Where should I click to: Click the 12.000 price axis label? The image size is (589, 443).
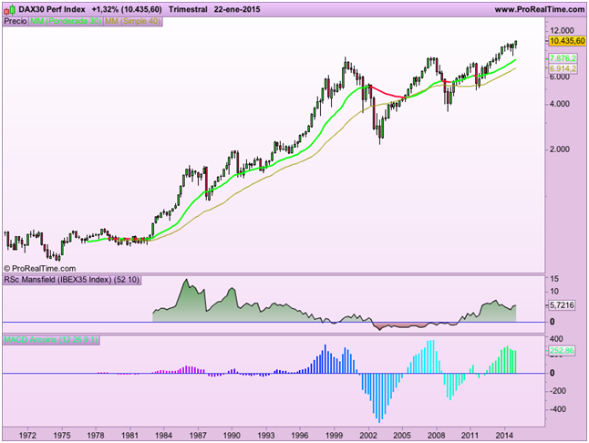562,31
